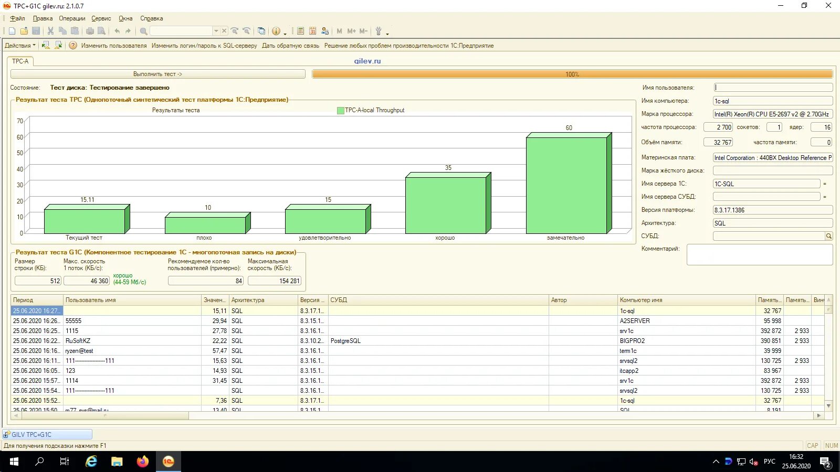This screenshot has width=840, height=472.
Task: Click the Undo arrow icon
Action: 117,31
